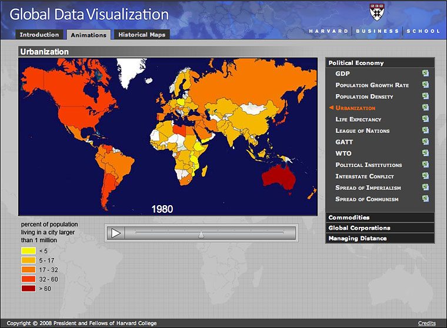Open data icon beside Population Growth Rate
This screenshot has height=328, width=447.
click(425, 85)
